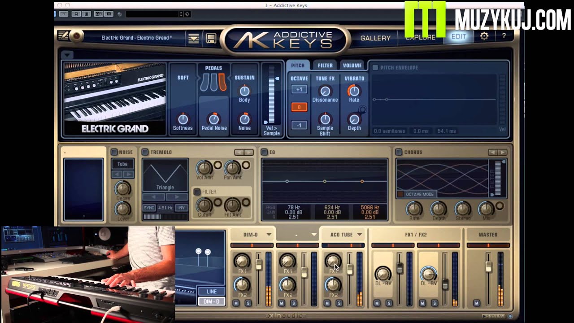Enable the NOISE effect checkbox
Viewport: 574px width, 323px height.
click(114, 153)
